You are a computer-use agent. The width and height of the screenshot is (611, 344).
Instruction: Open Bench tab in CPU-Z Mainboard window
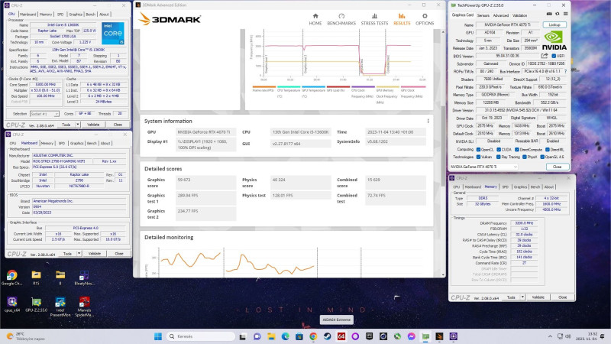tap(92, 144)
